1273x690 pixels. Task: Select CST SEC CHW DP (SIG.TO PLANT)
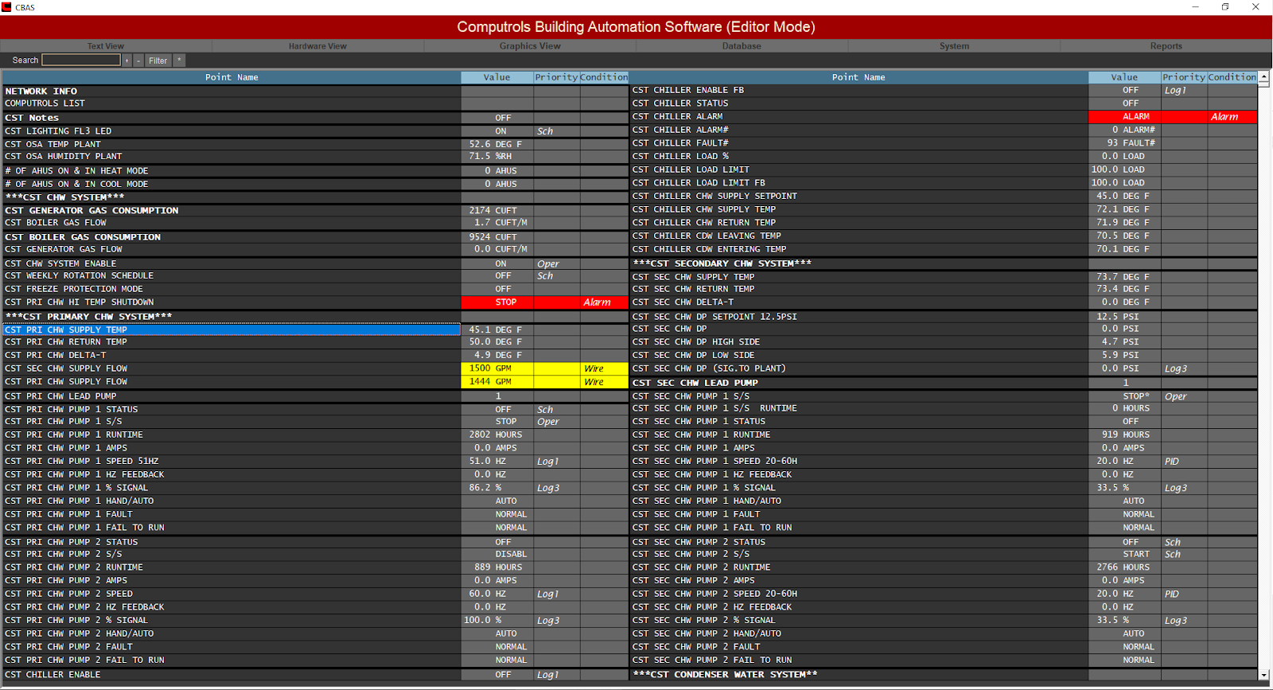coord(858,368)
